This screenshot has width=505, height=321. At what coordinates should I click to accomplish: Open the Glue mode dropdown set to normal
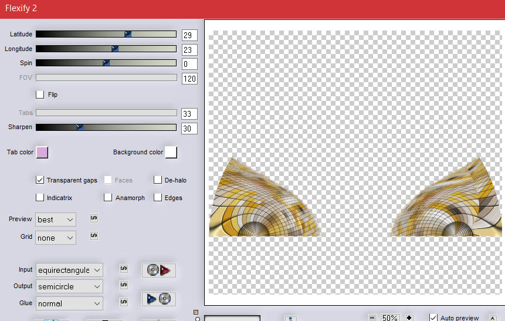pyautogui.click(x=69, y=303)
